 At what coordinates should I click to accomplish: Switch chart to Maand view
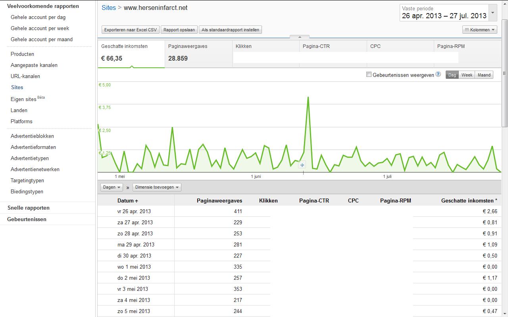click(484, 75)
